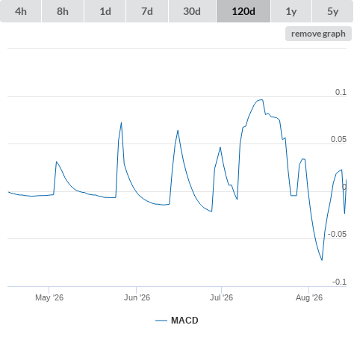Image resolution: width=354 pixels, height=340 pixels.
Task: Click the active 120d range tab
Action: (243, 11)
